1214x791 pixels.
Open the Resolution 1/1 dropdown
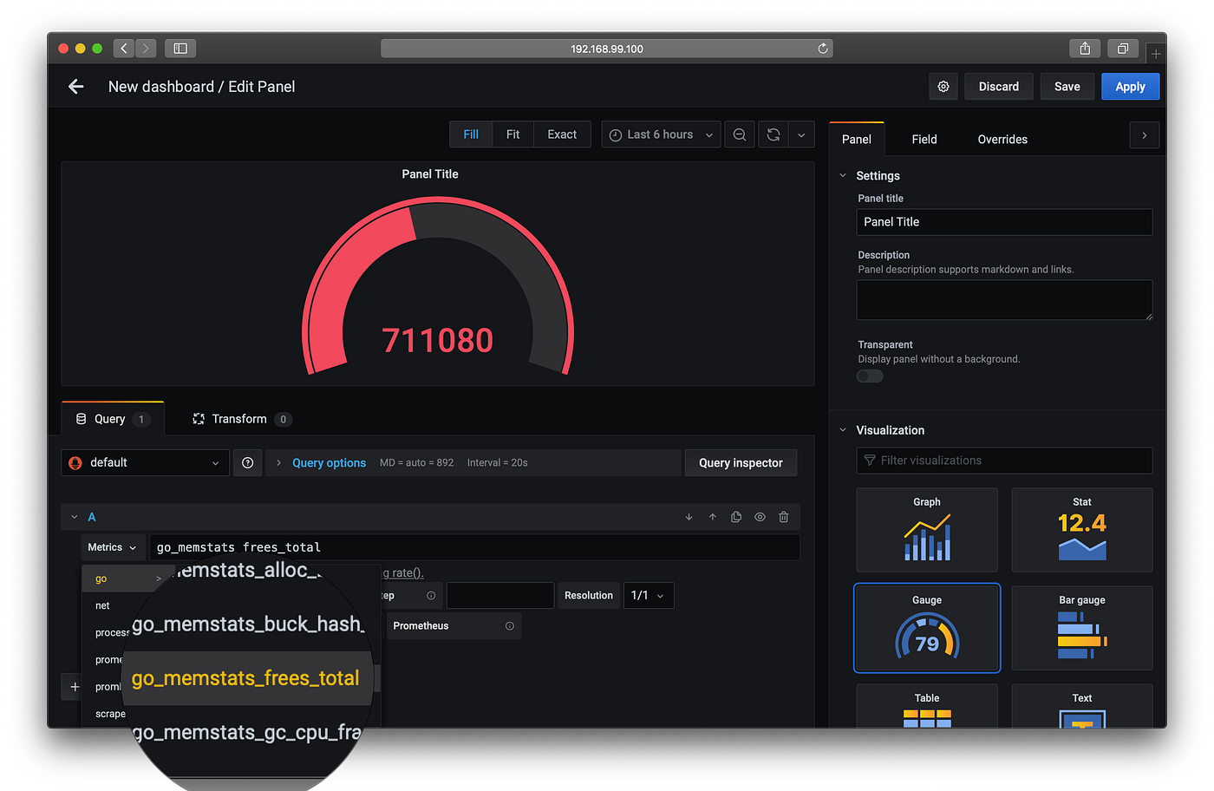coord(648,595)
